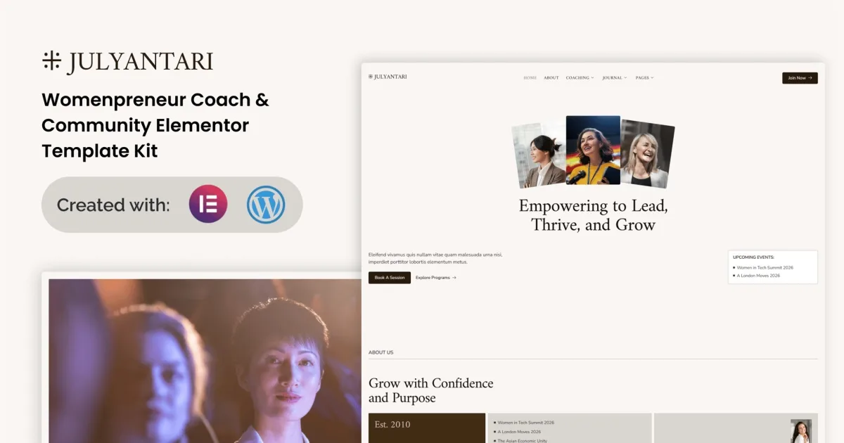
Task: Open the ABOUT menu item
Action: [x=551, y=78]
